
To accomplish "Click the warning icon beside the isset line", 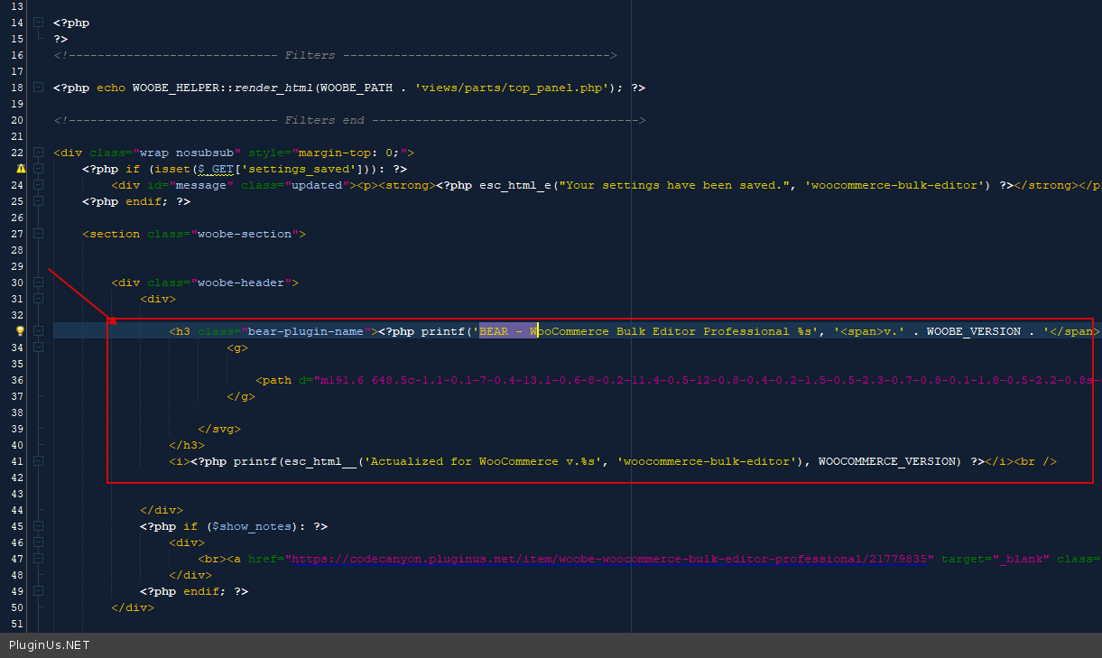I will (x=20, y=169).
